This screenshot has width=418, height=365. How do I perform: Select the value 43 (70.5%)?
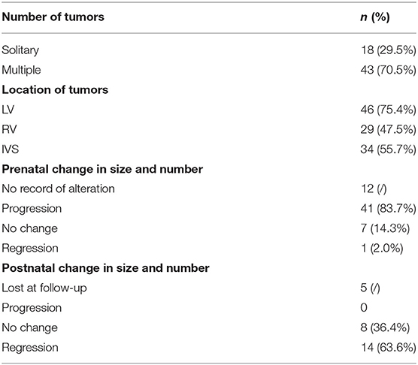coord(388,70)
